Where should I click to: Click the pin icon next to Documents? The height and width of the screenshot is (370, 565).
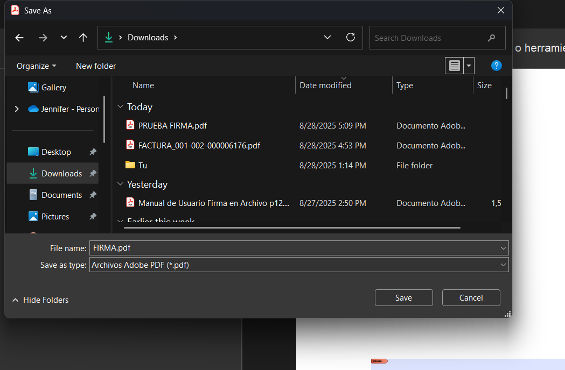click(x=93, y=195)
